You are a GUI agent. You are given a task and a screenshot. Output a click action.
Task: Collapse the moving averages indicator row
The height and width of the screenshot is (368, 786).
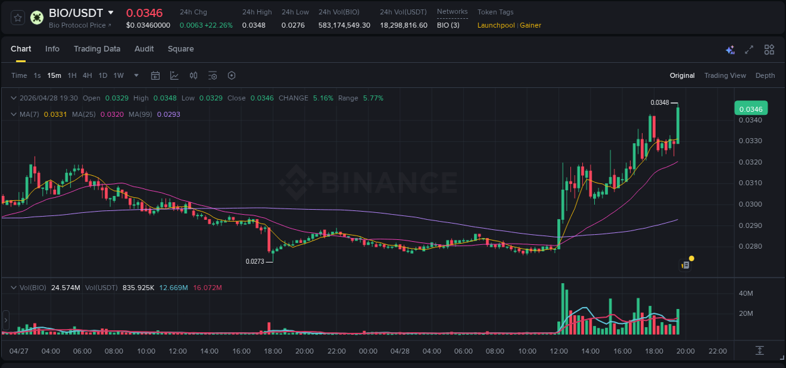pyautogui.click(x=14, y=114)
